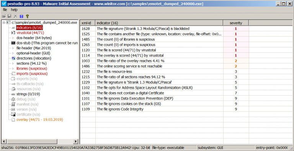Click the pestudio checkmark icon in title bar
294x151 pixels.
coord(4,4)
